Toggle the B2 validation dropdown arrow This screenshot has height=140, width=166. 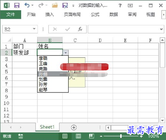coord(66,52)
